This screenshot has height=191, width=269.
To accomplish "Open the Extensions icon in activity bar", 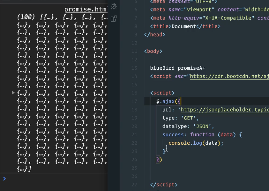I will click(114, 18).
